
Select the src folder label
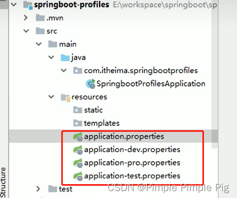coord(52,31)
